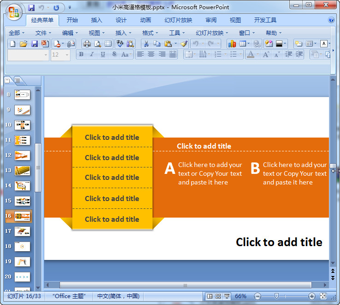Click the zoom in plus button
This screenshot has height=305, width=340.
(312, 296)
